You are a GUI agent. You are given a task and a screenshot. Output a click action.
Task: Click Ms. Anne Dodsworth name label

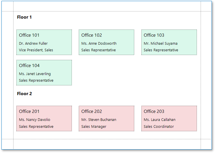[x=99, y=44]
